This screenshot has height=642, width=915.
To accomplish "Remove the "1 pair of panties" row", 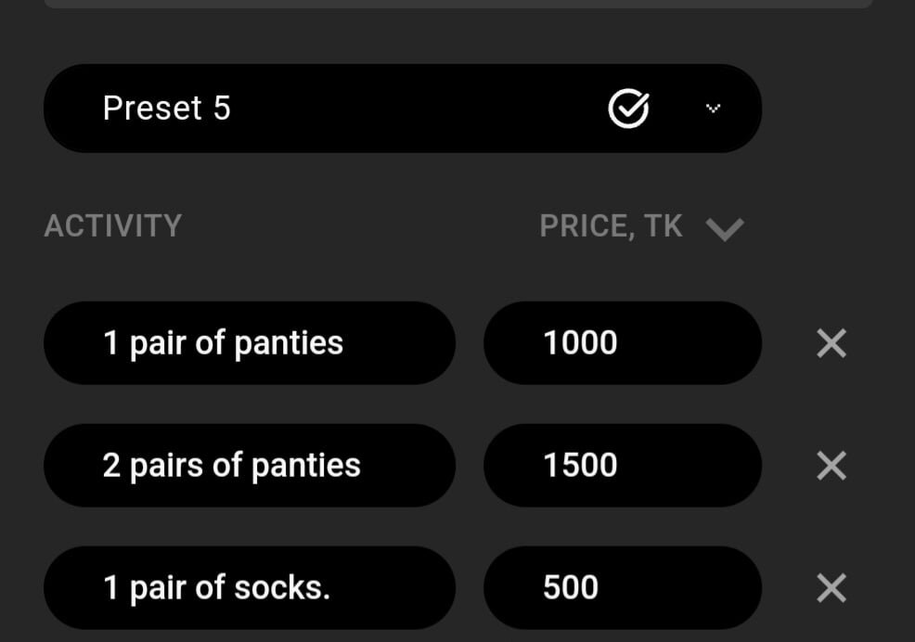I will (x=831, y=343).
